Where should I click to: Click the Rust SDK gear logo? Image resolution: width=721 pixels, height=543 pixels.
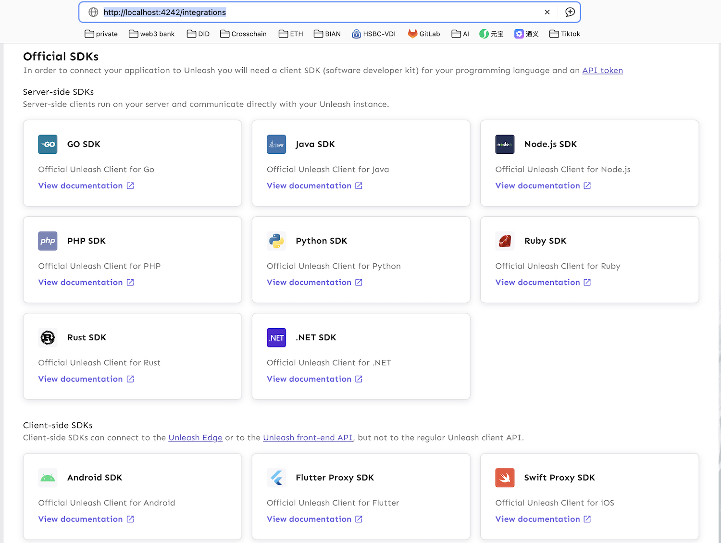coord(48,337)
